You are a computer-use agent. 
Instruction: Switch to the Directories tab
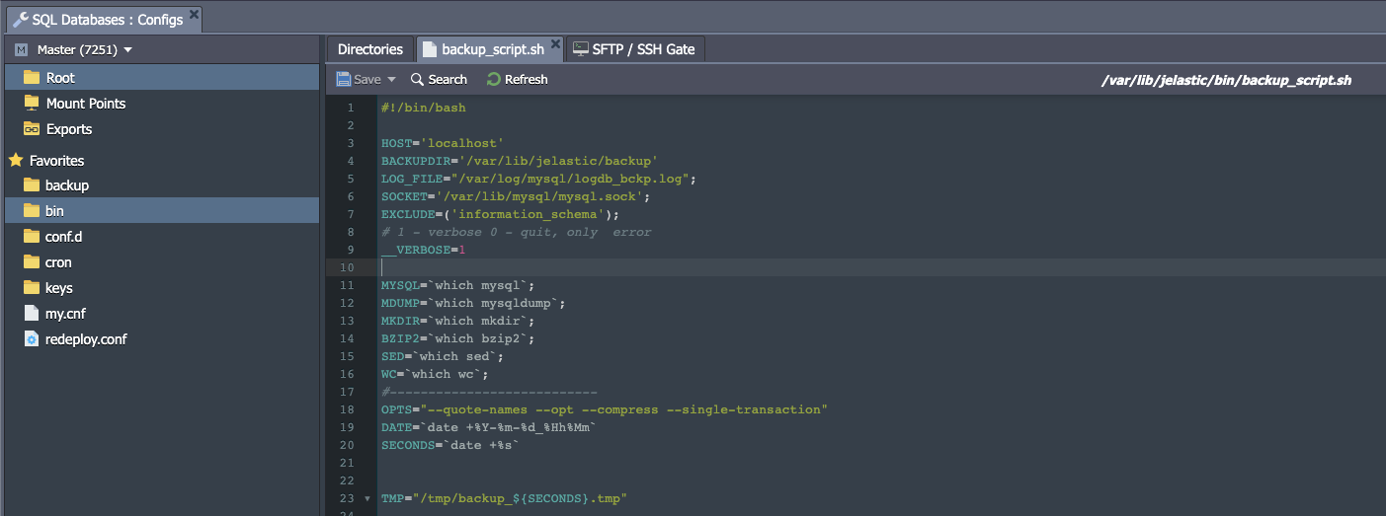pos(370,49)
